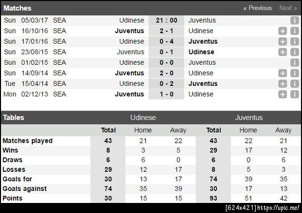
Task: Click the 0 - 4 score result
Action: (166, 42)
